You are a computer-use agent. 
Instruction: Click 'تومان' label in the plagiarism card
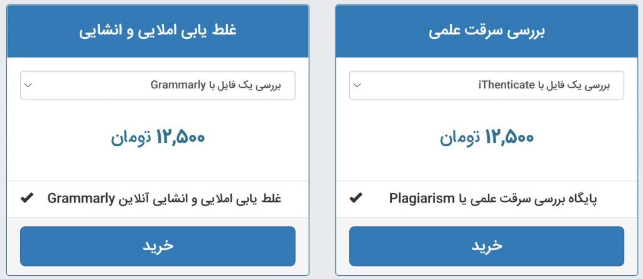(460, 138)
